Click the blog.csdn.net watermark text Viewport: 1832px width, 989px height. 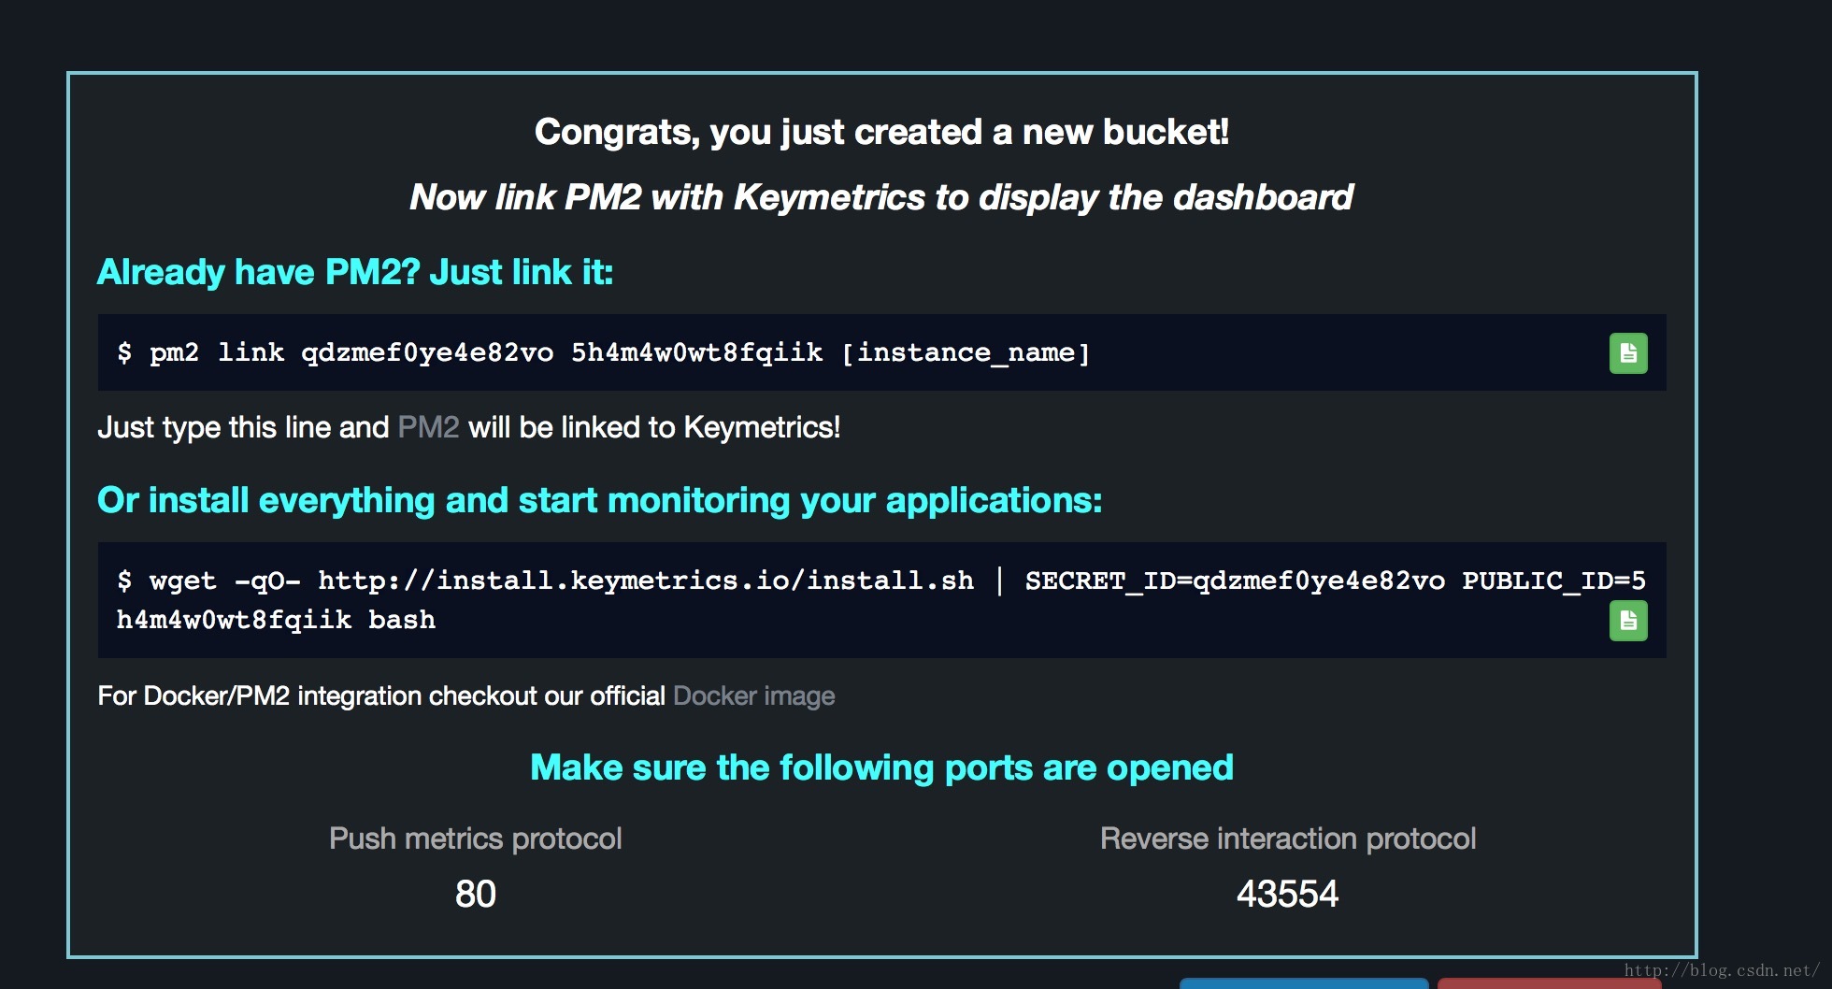(1722, 970)
